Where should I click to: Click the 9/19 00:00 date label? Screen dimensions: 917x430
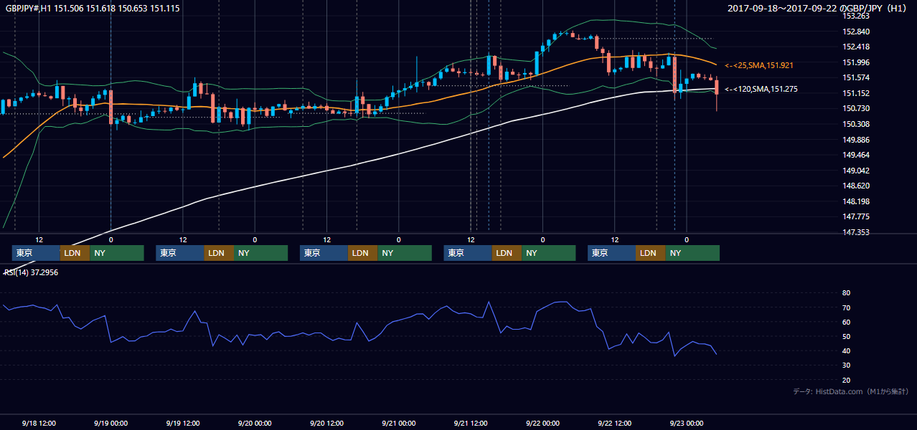pos(110,424)
